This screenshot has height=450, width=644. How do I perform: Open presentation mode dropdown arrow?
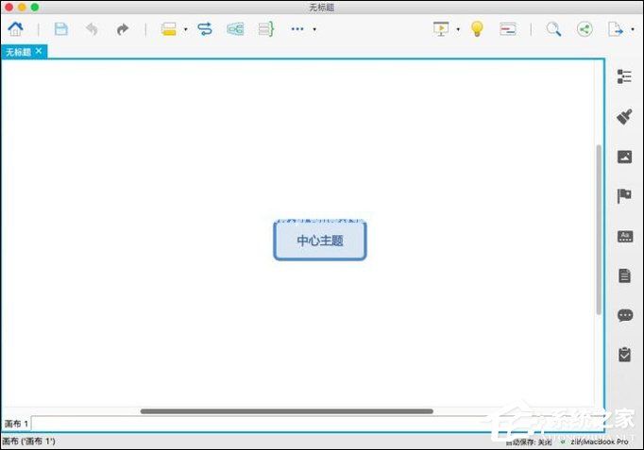pos(458,29)
